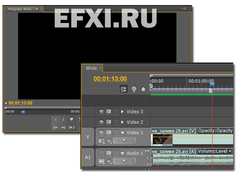Go to previous keyframe on Video 1
Screen dimensions: 237x177
(x=117, y=141)
